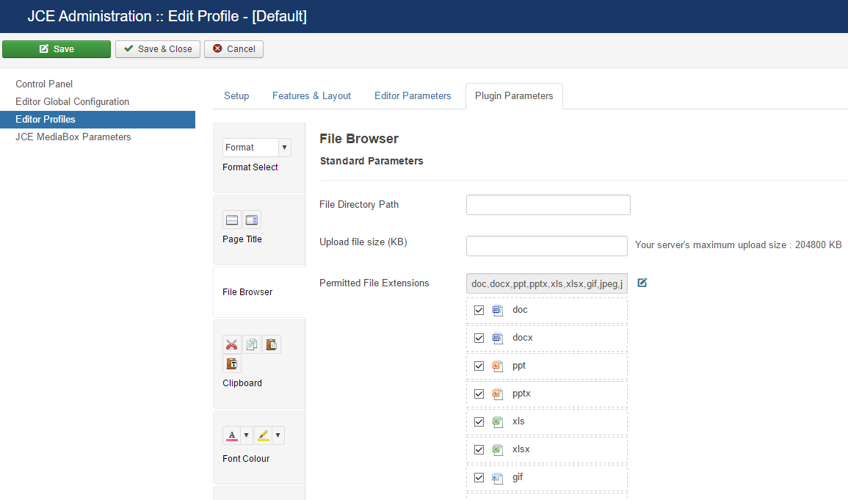
Task: Click the Excel icon beside xlsx
Action: click(498, 450)
